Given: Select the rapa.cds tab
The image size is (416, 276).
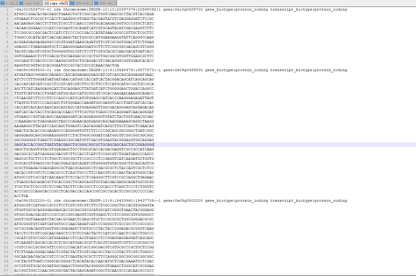Looking at the screenshot, I should point(57,3).
